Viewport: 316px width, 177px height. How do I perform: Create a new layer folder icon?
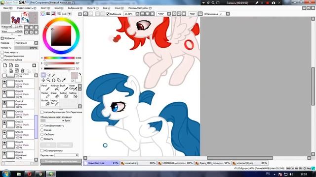[x=17, y=65]
